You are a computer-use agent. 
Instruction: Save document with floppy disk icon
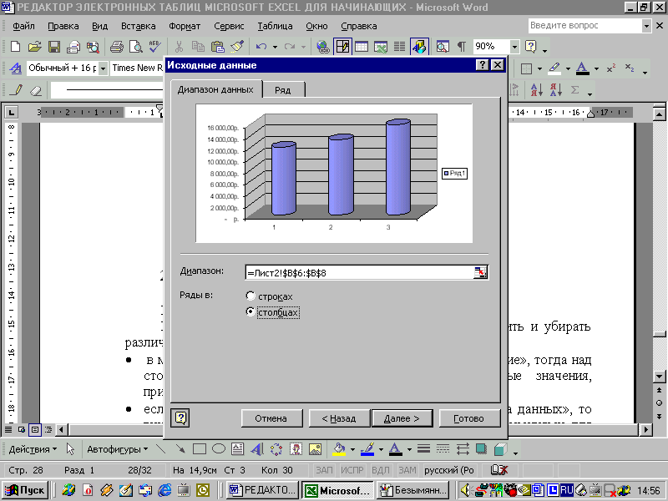point(54,47)
